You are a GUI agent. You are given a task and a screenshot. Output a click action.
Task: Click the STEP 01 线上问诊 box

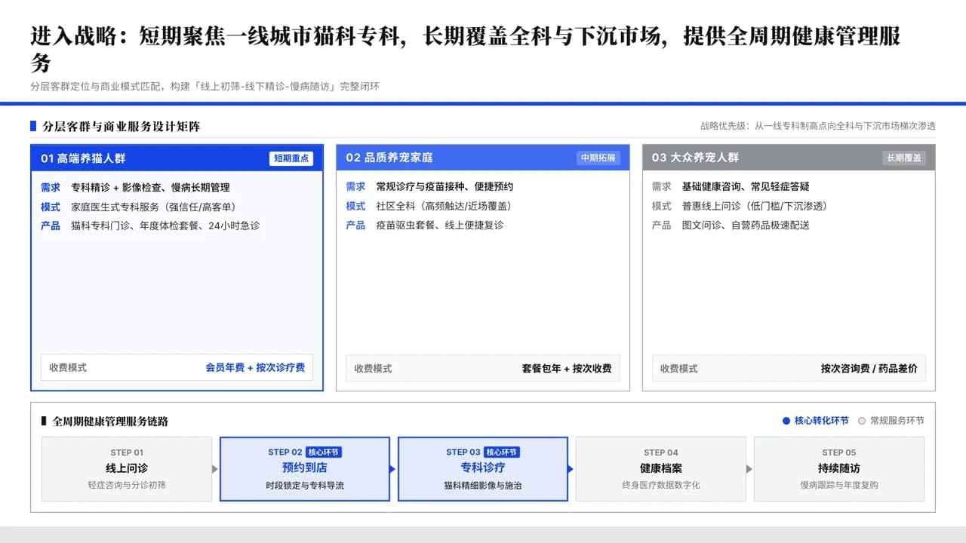(x=127, y=469)
